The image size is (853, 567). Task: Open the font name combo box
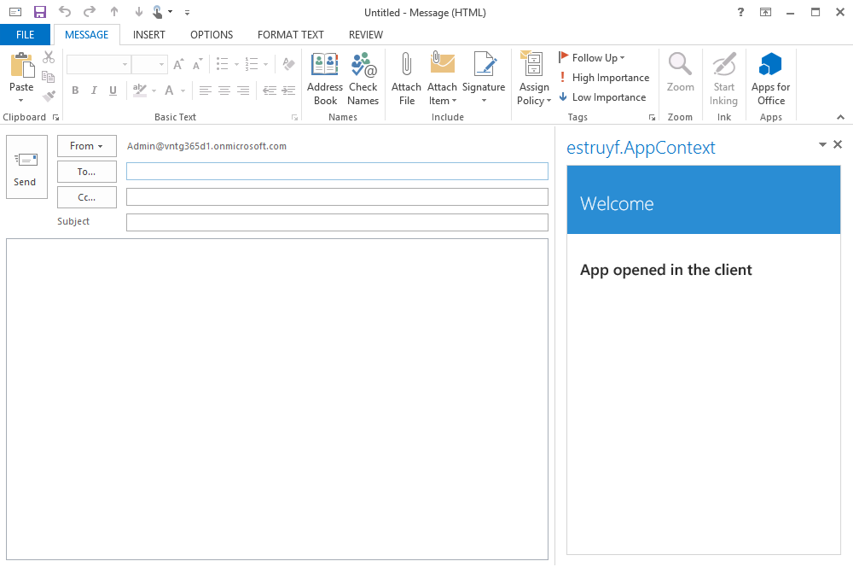coord(98,64)
